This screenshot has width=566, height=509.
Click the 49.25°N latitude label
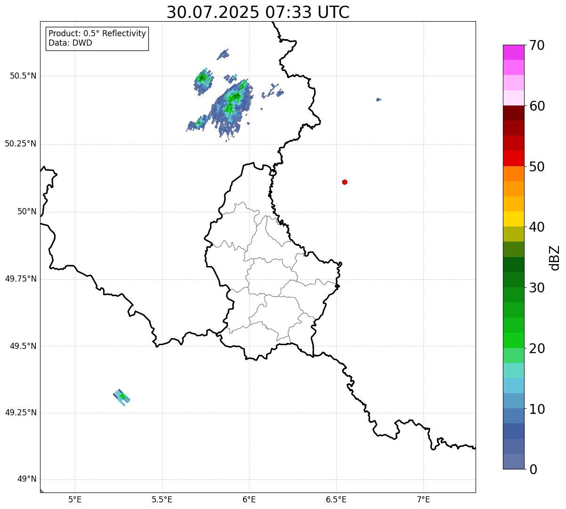[x=21, y=413]
